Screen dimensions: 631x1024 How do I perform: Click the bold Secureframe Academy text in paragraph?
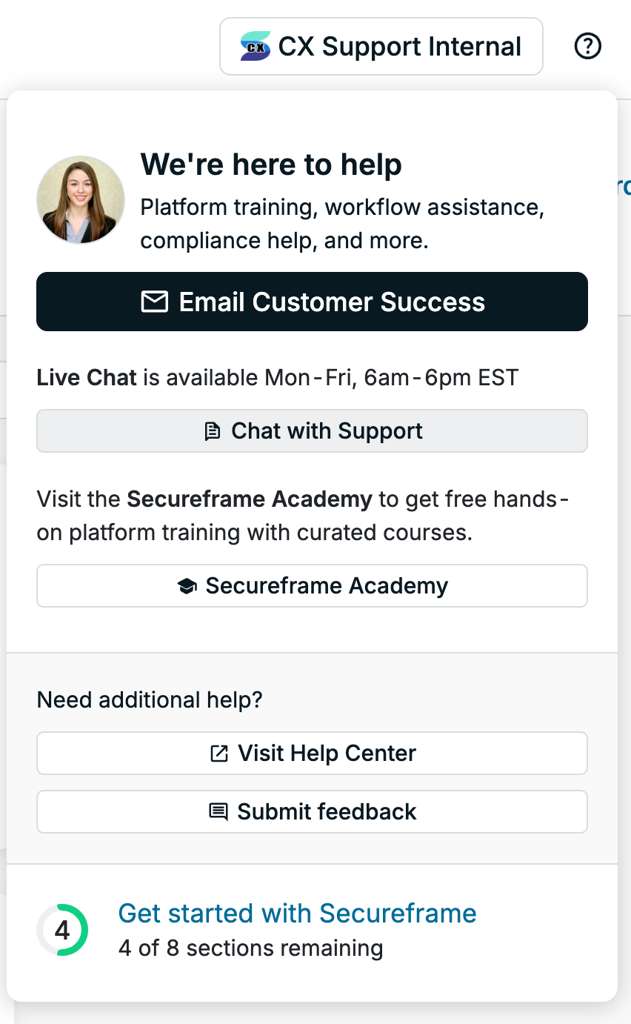[x=250, y=499]
